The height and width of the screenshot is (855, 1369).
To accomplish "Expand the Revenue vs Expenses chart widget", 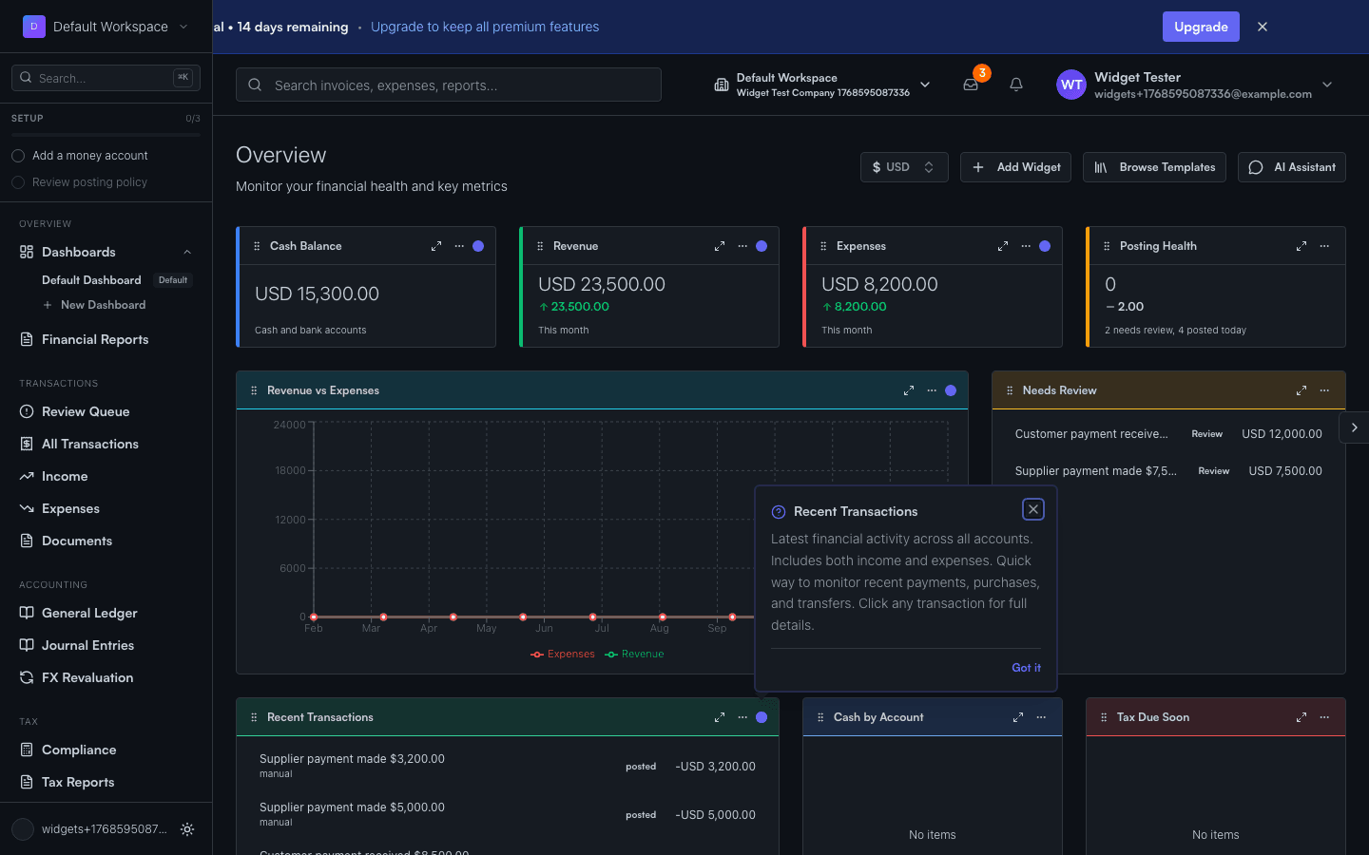I will click(x=908, y=389).
